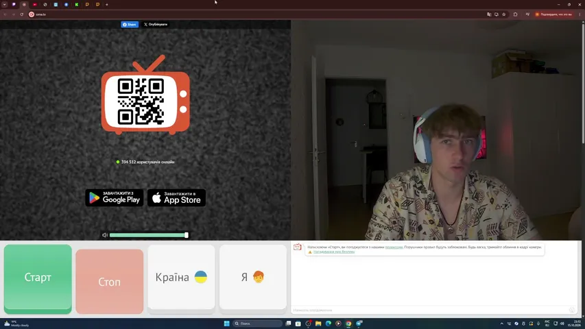Click the X Опублікувати post button

coord(156,24)
